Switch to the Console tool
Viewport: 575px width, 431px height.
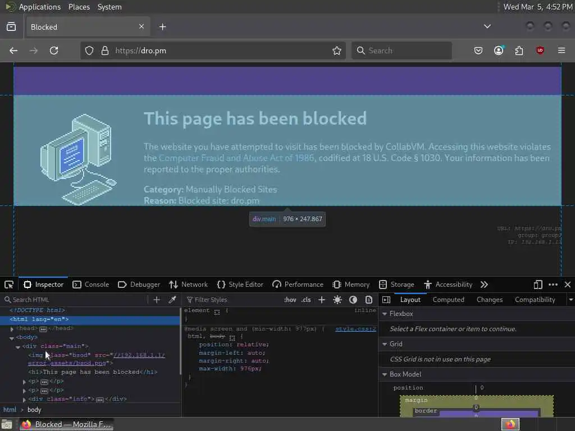pyautogui.click(x=90, y=285)
